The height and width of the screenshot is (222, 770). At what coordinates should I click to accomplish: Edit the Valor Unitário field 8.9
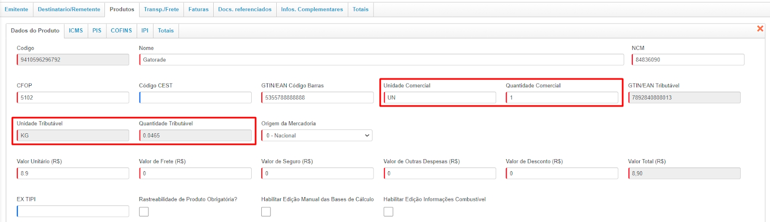tap(73, 173)
